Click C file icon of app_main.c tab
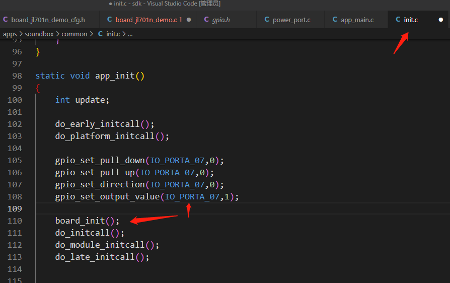 (x=335, y=20)
